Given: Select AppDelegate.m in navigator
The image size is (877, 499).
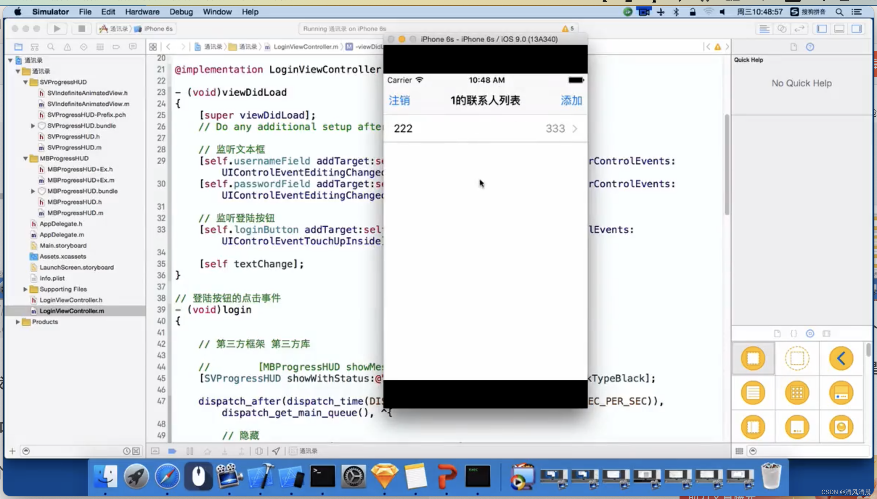Looking at the screenshot, I should coord(58,235).
